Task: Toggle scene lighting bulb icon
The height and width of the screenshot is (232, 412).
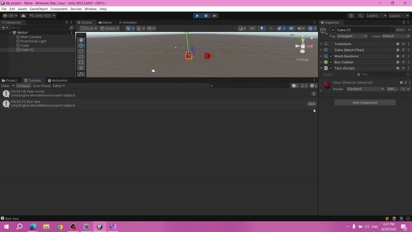Action: pos(262,28)
